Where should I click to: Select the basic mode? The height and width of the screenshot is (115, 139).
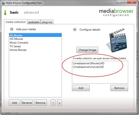pyautogui.click(x=14, y=12)
